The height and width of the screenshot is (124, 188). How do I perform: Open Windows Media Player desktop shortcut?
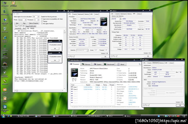5,73
